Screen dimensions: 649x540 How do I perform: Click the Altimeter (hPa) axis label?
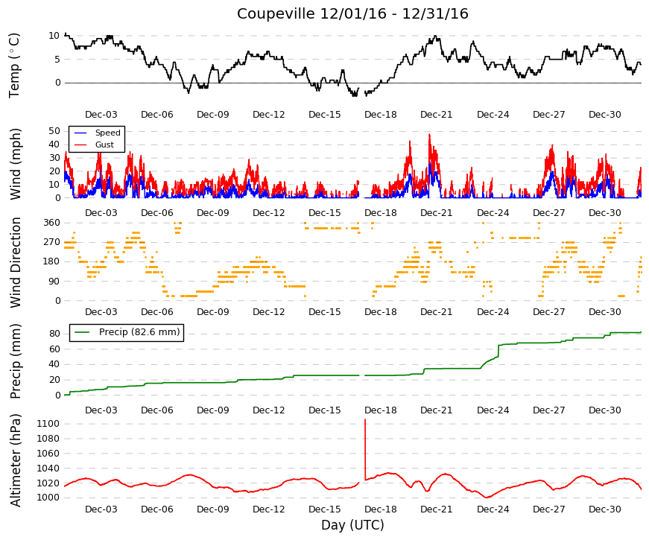15,460
